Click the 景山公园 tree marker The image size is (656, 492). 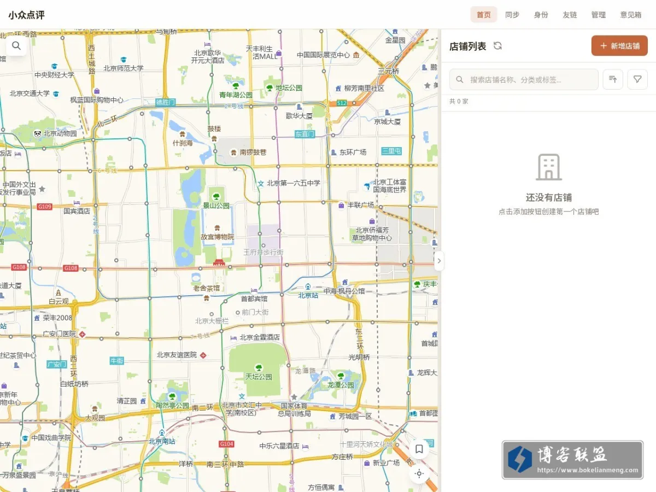click(216, 196)
